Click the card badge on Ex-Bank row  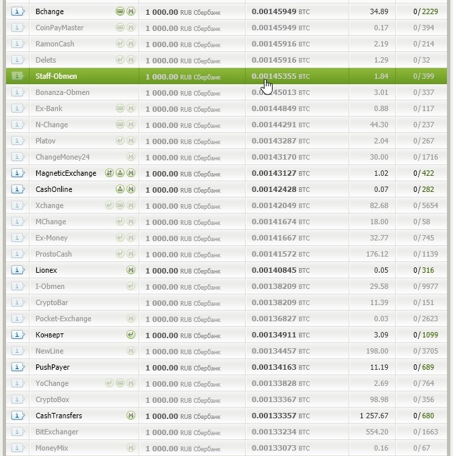coord(120,108)
